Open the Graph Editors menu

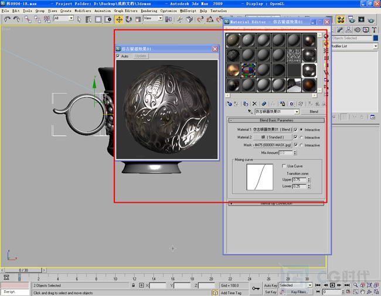pyautogui.click(x=125, y=11)
